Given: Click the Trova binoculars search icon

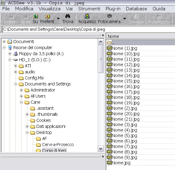Looking at the screenshot, I should pyautogui.click(x=68, y=16).
